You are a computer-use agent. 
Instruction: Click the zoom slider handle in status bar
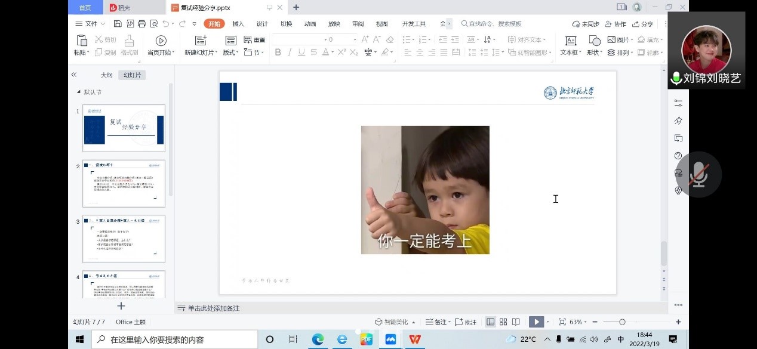622,322
